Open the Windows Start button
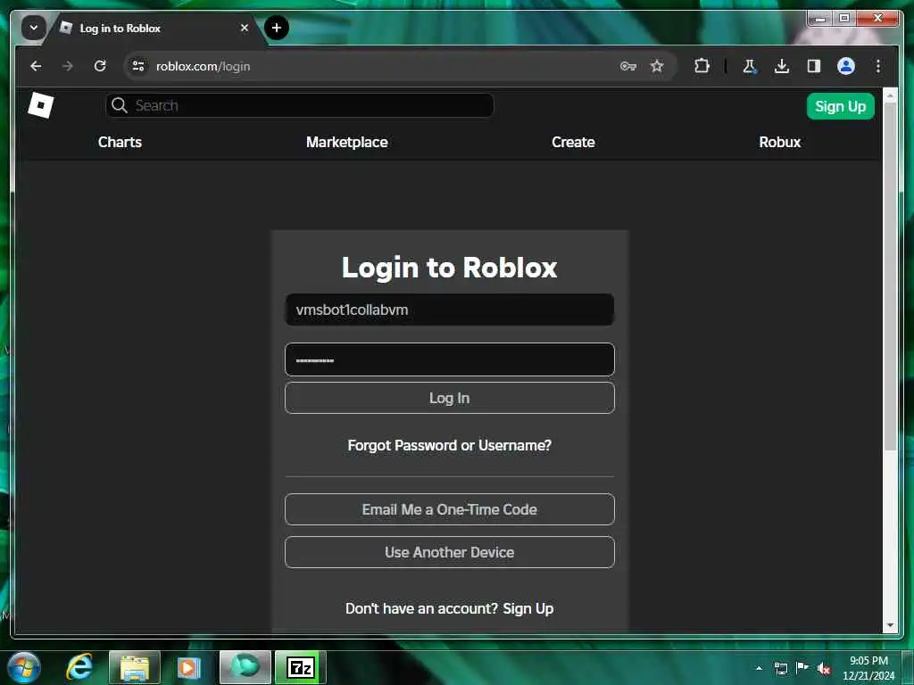Viewport: 914px width, 685px height. pos(23,667)
